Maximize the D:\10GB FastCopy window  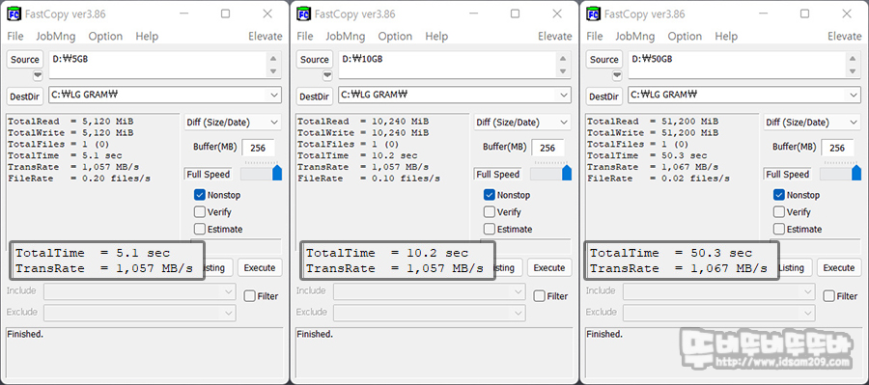point(515,14)
